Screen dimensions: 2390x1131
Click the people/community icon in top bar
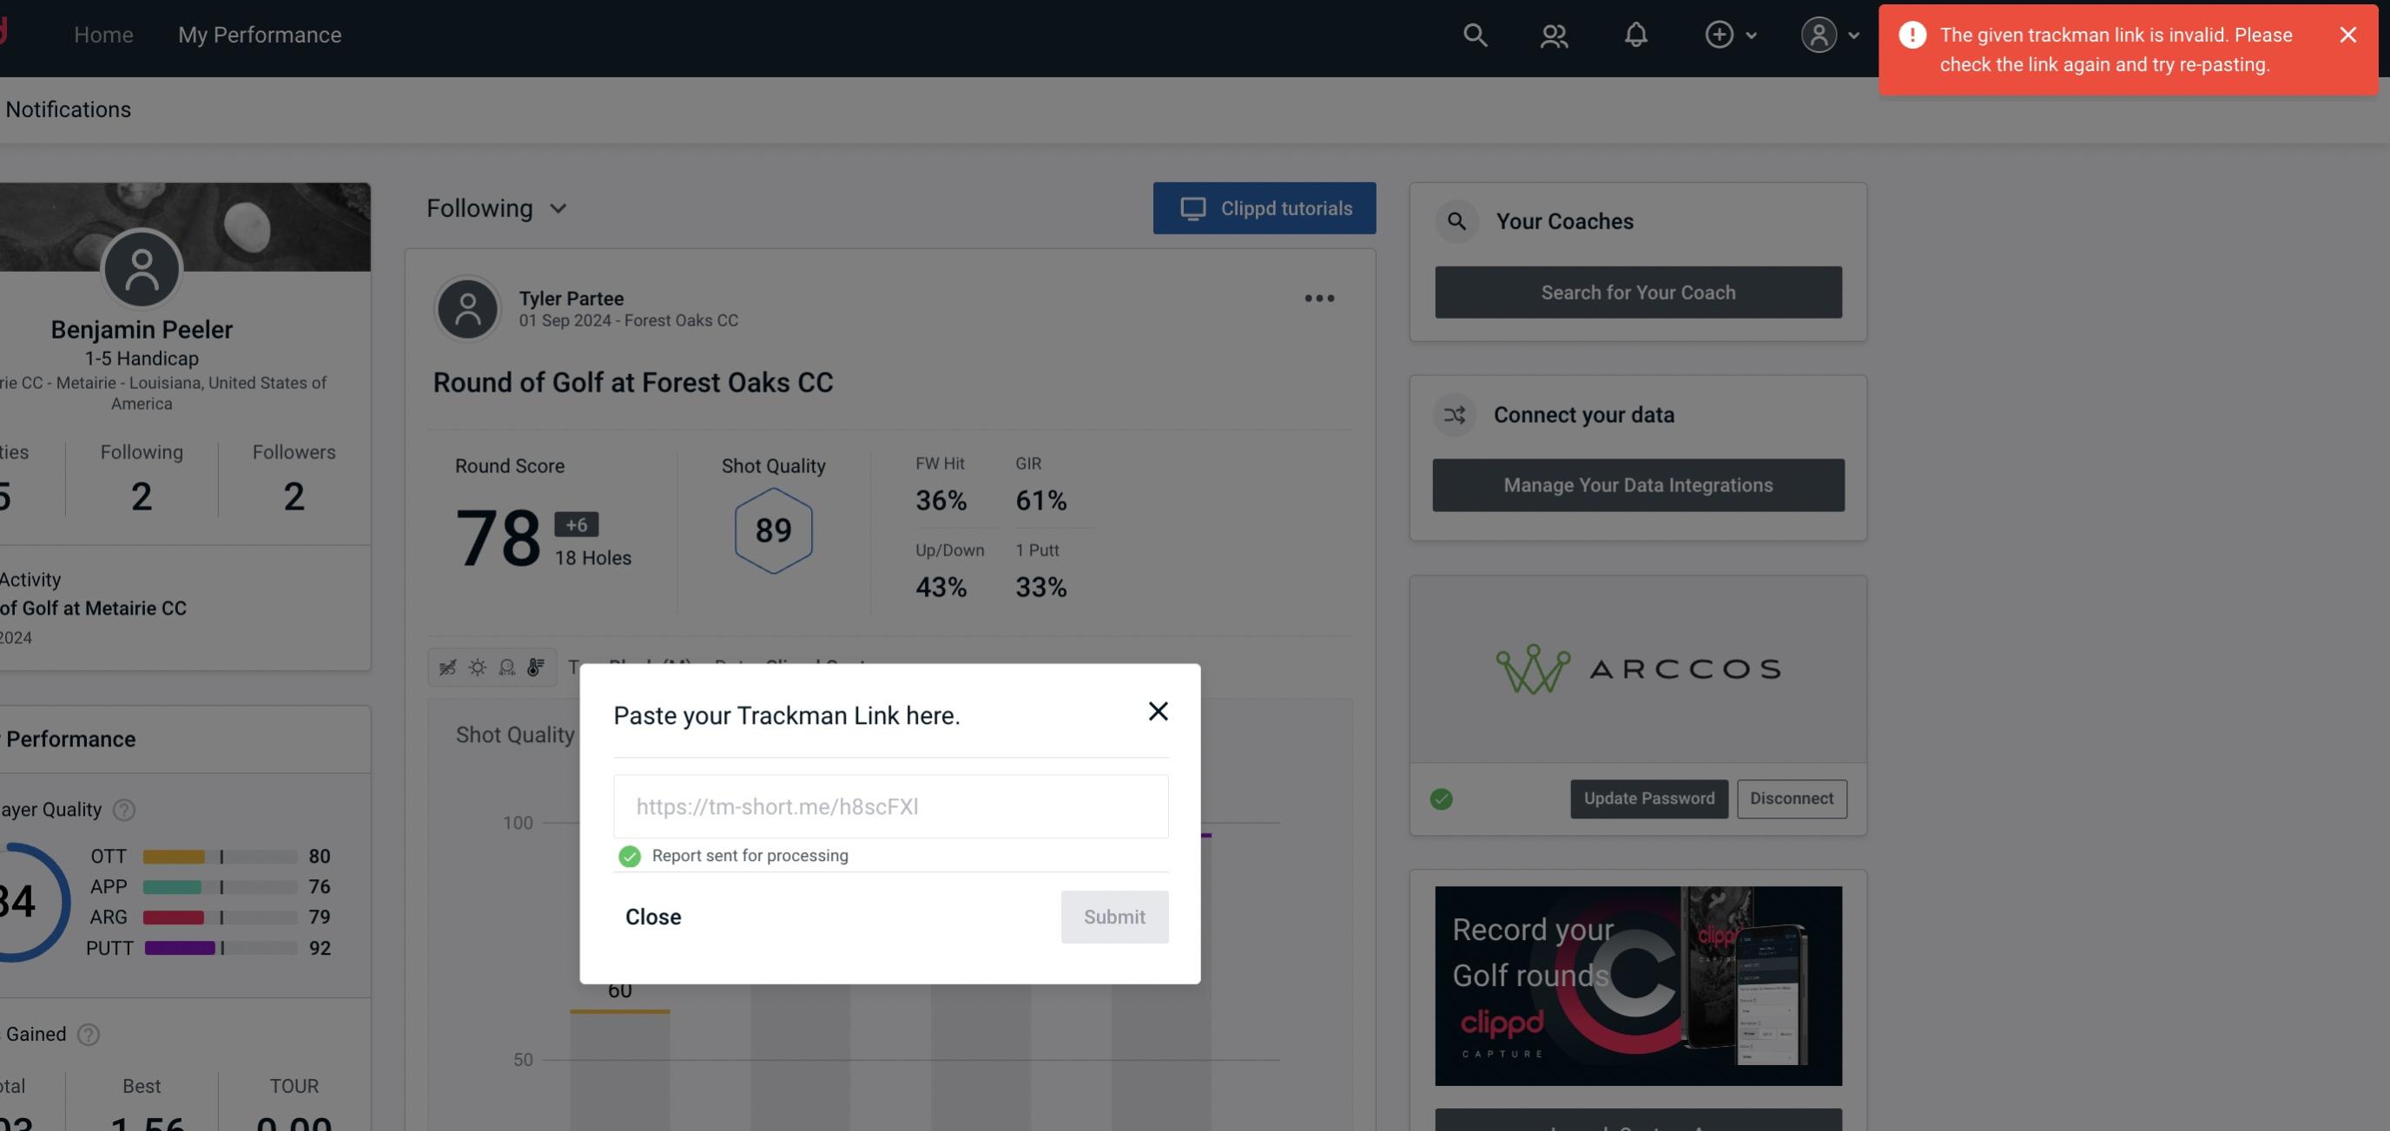tap(1553, 34)
